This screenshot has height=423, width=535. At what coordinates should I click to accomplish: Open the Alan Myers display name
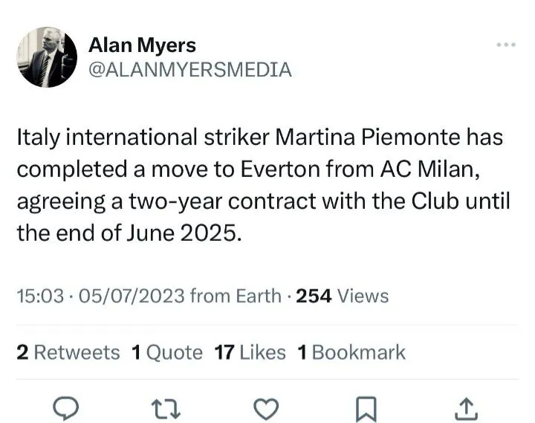point(142,45)
